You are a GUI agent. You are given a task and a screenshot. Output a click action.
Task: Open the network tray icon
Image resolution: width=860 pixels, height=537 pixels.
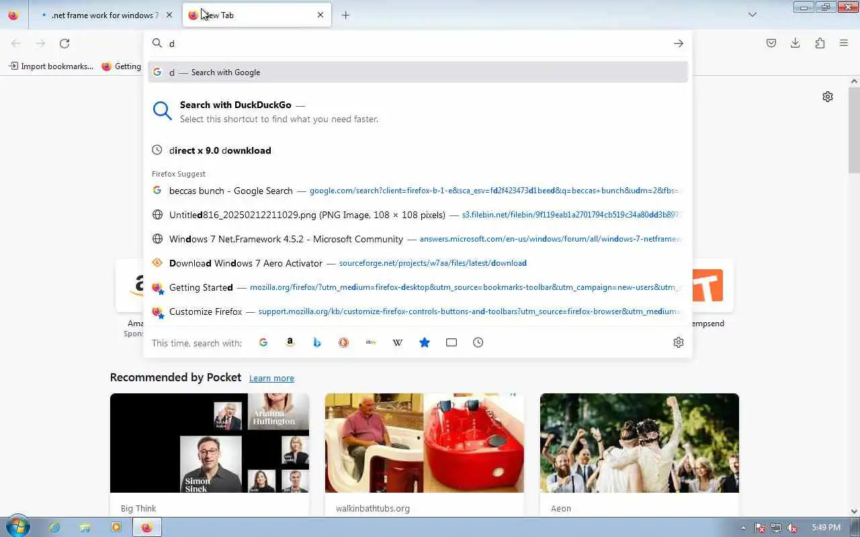(776, 528)
